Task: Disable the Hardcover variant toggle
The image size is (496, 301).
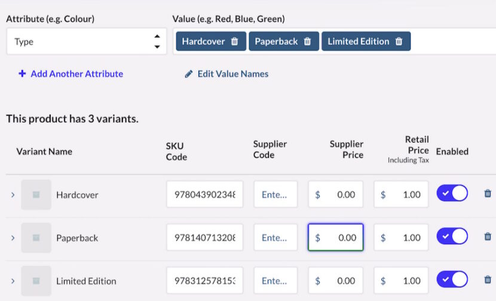Action: point(452,193)
